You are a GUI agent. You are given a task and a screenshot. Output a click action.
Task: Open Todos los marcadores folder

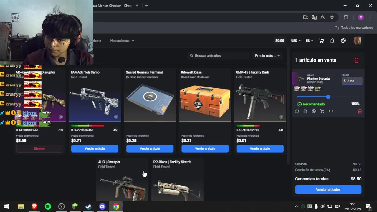point(354,28)
